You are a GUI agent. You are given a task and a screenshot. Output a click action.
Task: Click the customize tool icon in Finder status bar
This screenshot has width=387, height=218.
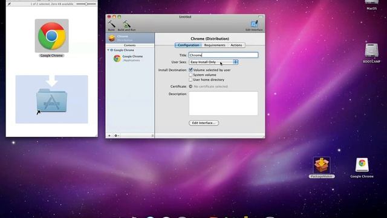pyautogui.click(x=10, y=4)
